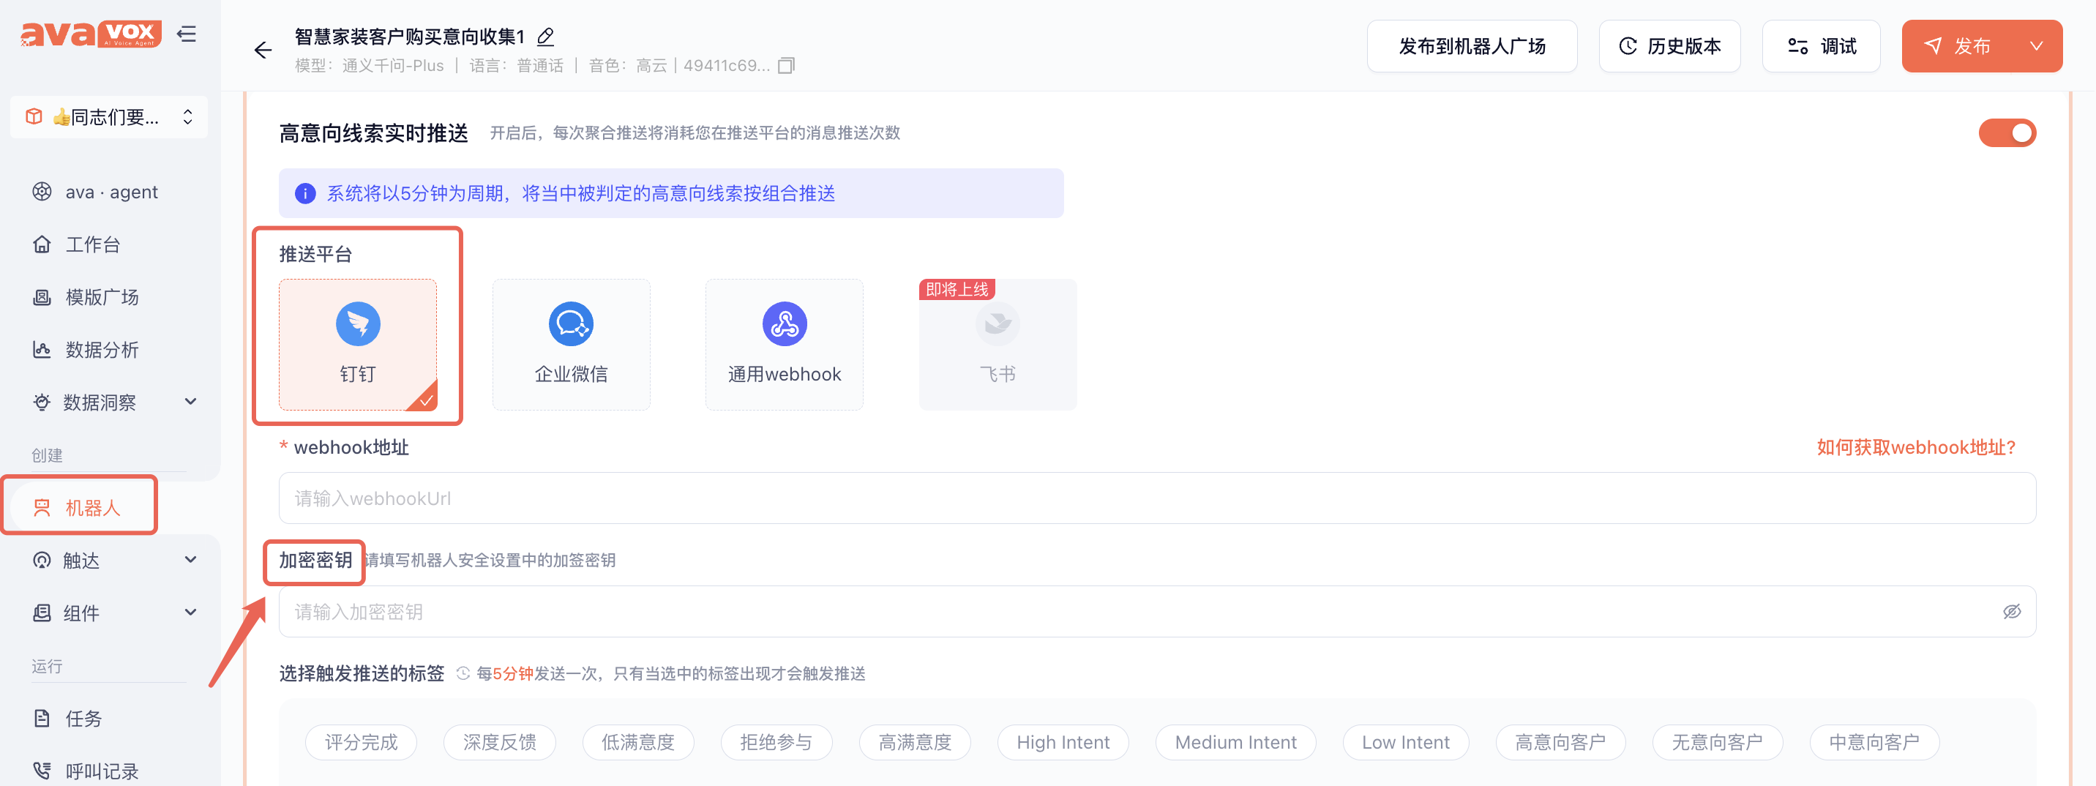Select the 无意向客户 tag

[1718, 742]
